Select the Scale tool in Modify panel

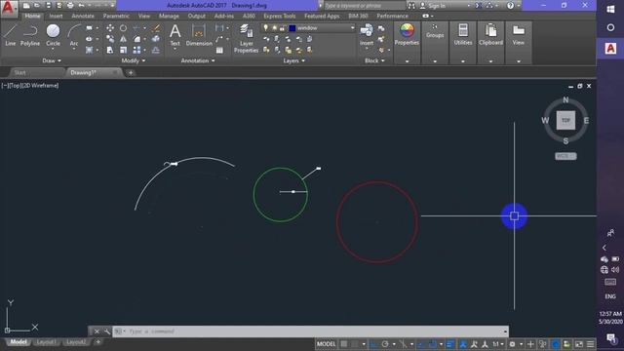[x=124, y=50]
